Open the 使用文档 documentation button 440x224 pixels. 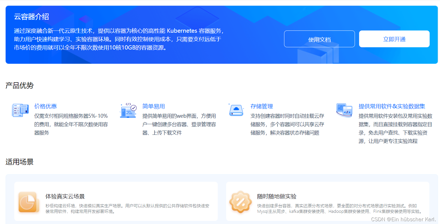(x=319, y=39)
